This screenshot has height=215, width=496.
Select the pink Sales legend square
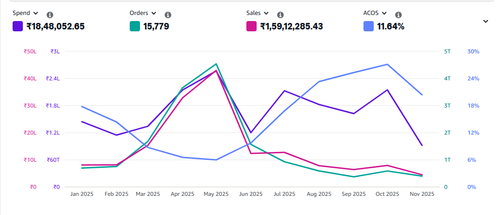coord(252,27)
